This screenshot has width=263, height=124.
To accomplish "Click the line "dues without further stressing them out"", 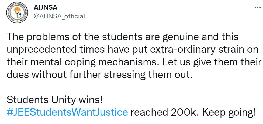I will pos(100,74).
